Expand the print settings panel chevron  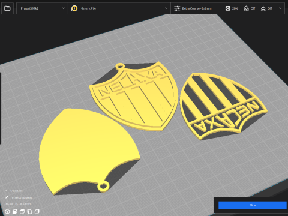pos(280,8)
